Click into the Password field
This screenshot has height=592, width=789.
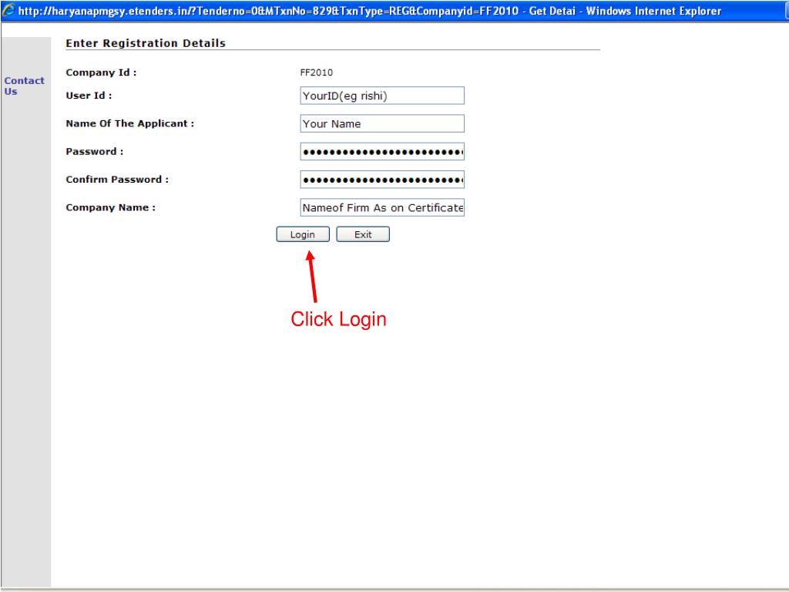(x=382, y=152)
